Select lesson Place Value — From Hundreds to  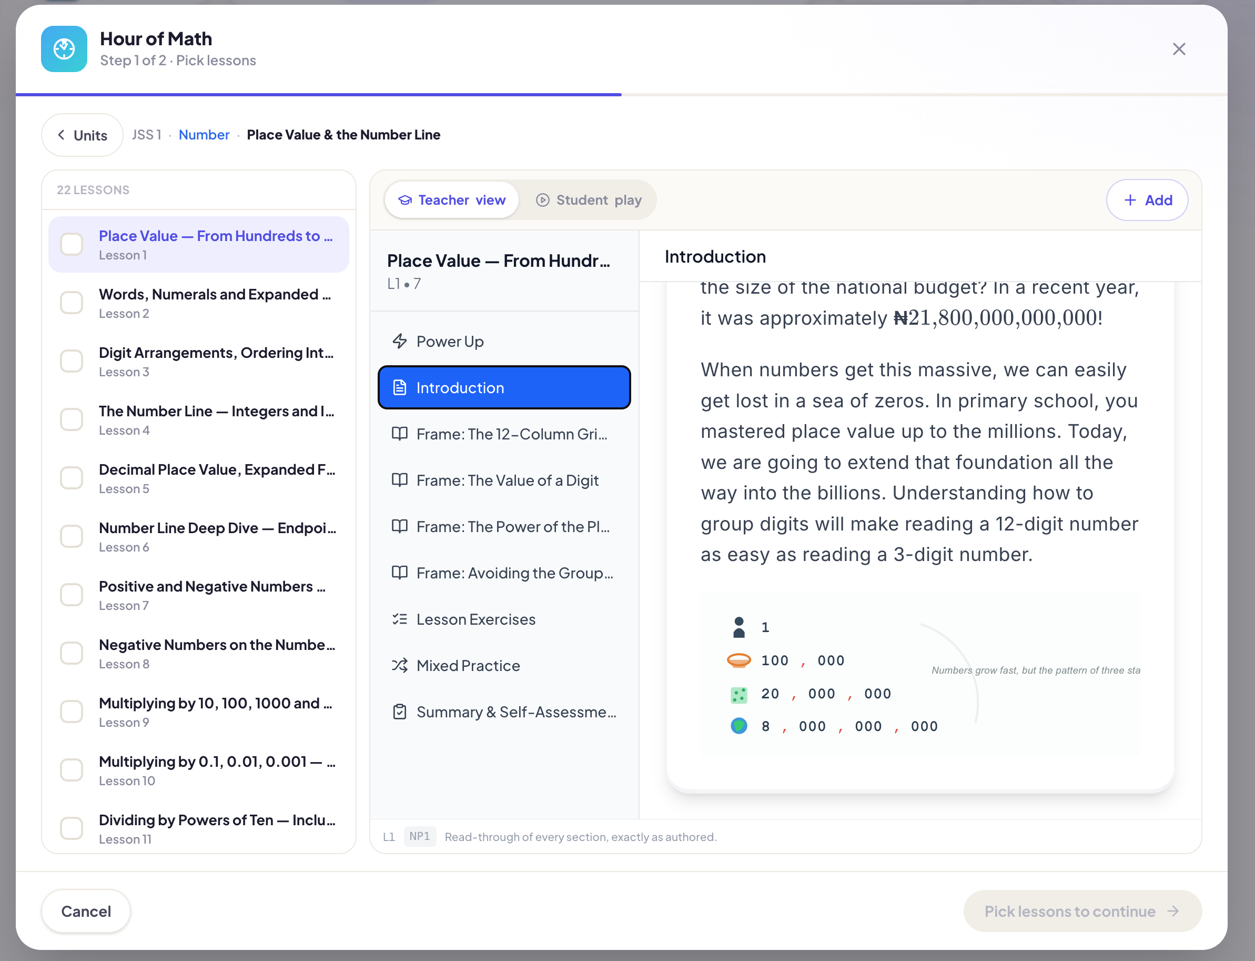[198, 244]
